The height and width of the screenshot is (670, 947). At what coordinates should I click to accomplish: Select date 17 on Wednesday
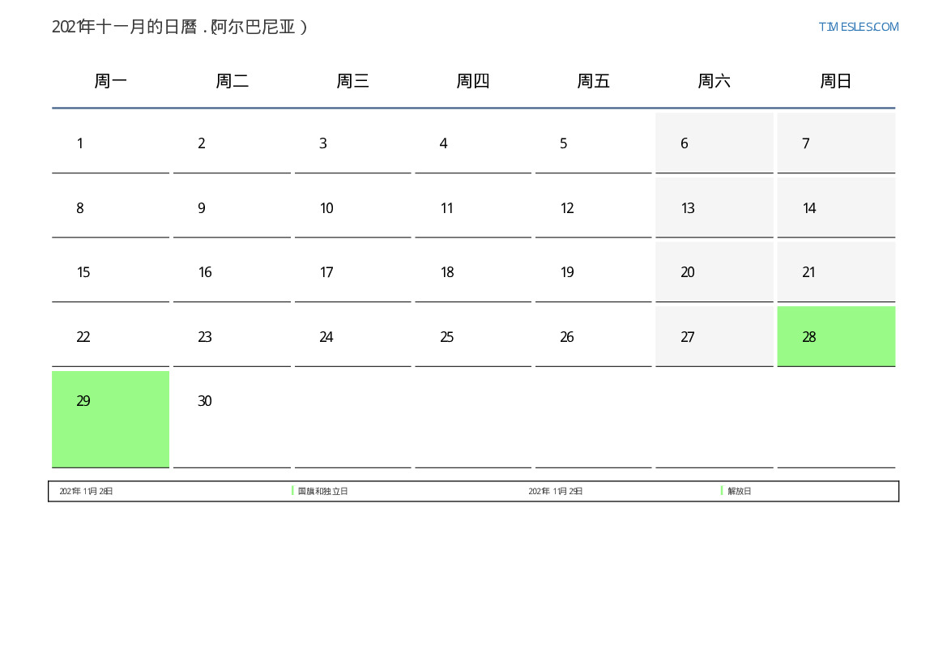tap(352, 272)
